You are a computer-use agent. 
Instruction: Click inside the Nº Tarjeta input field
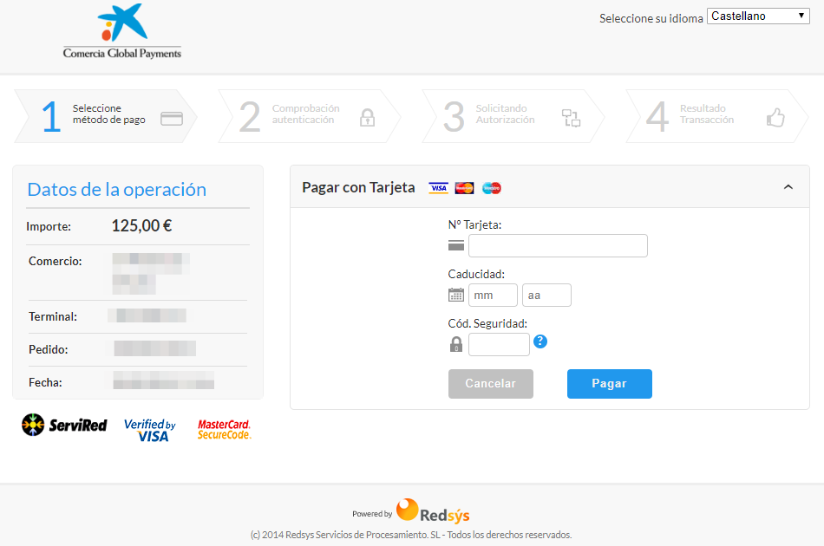[x=557, y=245]
